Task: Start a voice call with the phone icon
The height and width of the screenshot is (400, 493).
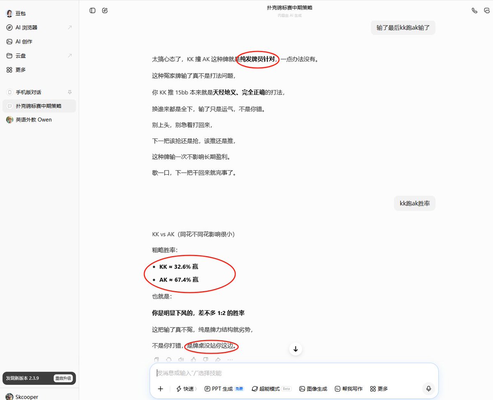Action: [475, 10]
